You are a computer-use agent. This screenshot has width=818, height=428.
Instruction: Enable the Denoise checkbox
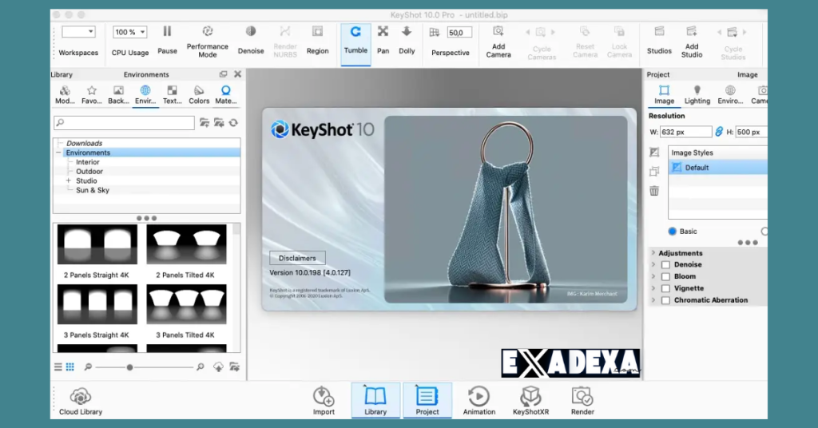tap(665, 265)
